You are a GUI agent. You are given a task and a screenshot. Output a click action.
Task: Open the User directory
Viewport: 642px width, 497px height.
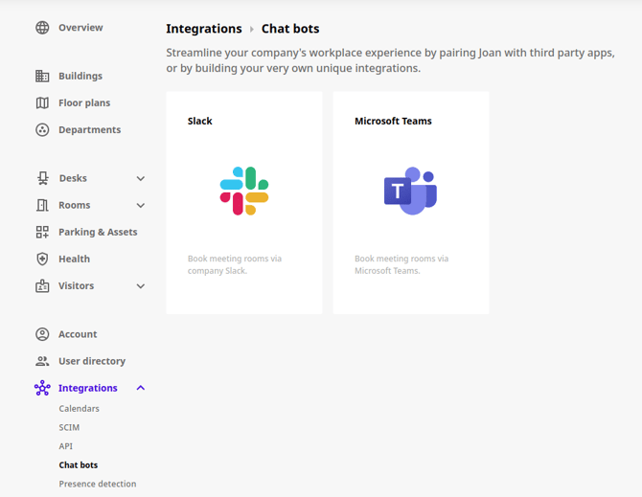pyautogui.click(x=92, y=361)
